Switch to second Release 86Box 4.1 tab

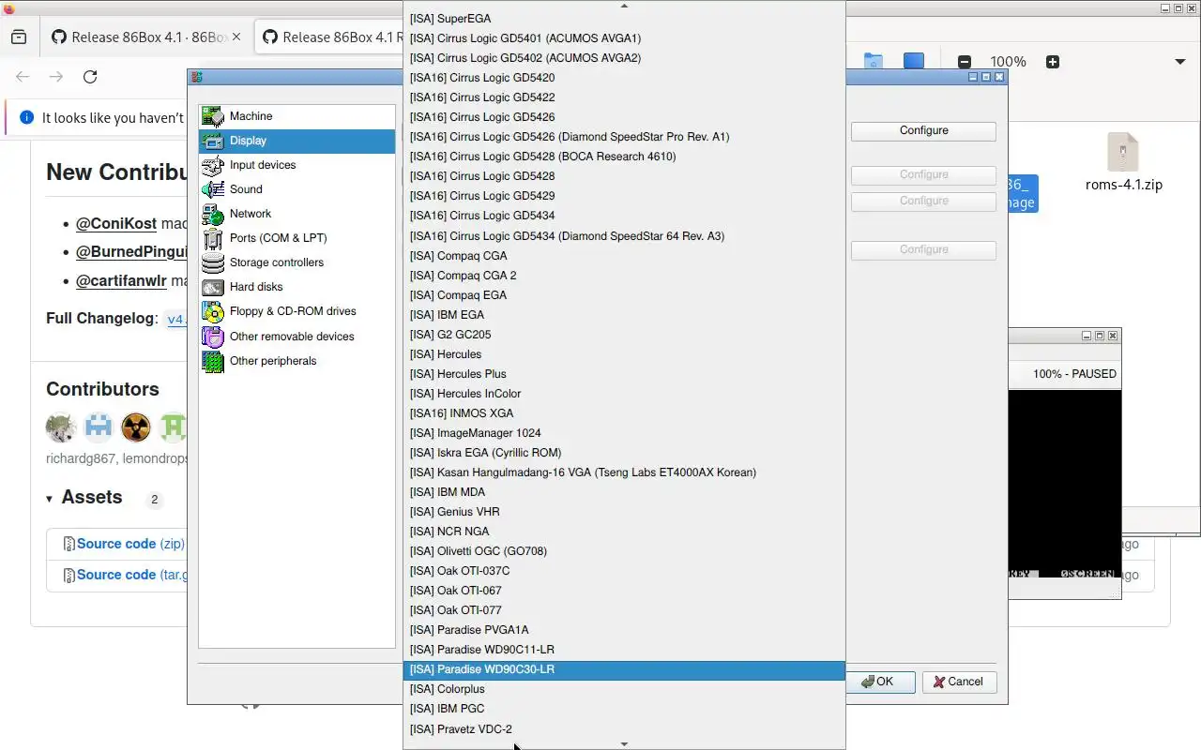point(328,37)
